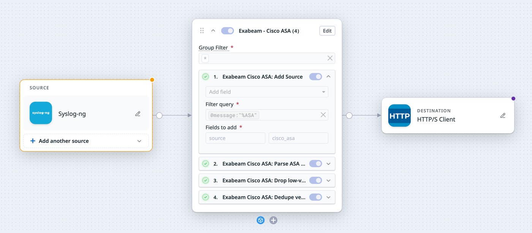532x233 pixels.
Task: Click the Syslog-ng blue logo tile
Action: click(x=41, y=113)
